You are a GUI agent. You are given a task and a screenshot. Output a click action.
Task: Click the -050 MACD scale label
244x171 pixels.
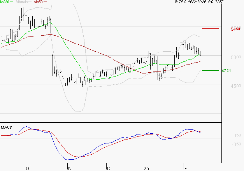[235, 144]
